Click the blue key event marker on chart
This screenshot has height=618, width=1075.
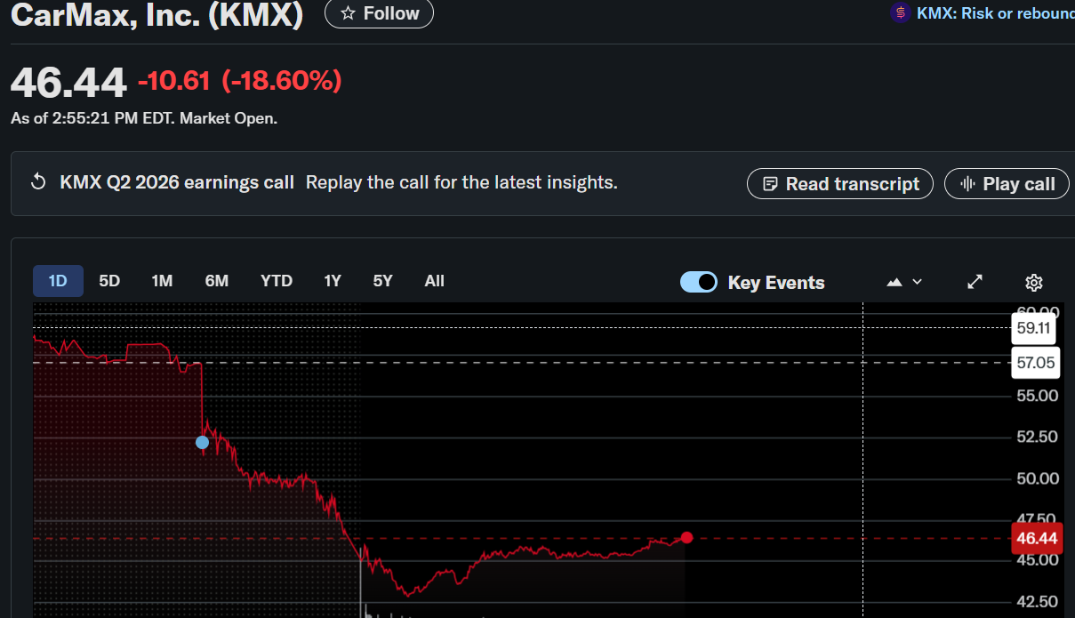(202, 442)
